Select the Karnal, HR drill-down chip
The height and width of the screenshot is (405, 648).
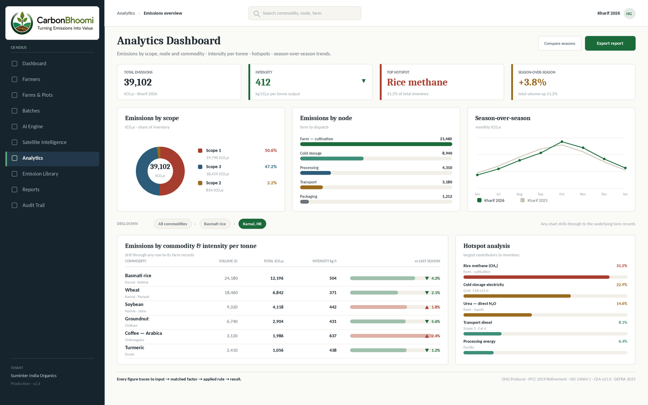(252, 224)
